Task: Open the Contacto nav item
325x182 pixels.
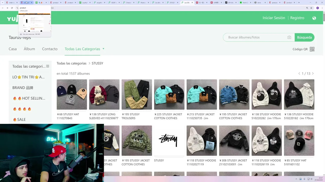Action: pos(50,49)
